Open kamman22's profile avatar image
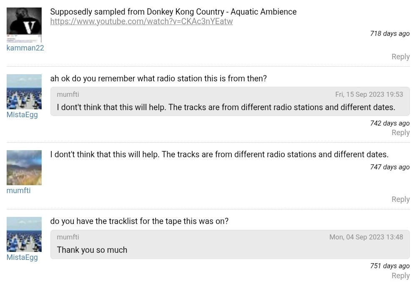Screen dimensions: 414x282 point(24,25)
